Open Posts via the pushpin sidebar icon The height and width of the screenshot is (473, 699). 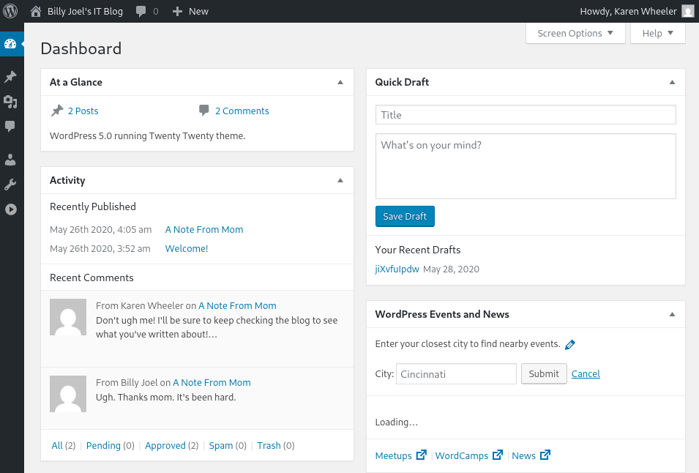(10, 77)
